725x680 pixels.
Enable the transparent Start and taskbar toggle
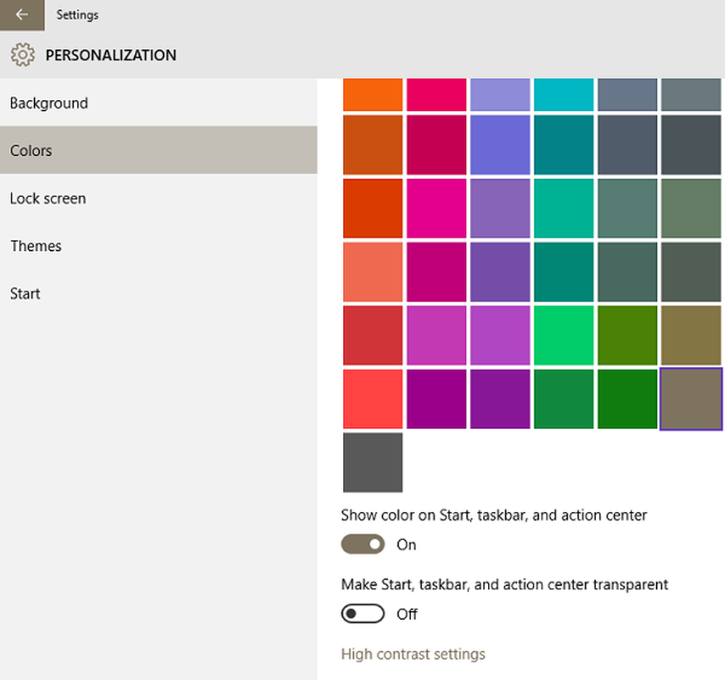[x=363, y=614]
